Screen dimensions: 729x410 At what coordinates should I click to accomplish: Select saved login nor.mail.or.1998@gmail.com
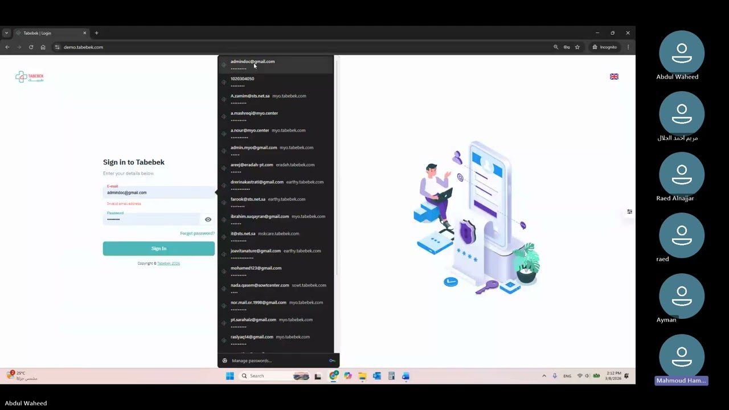(276, 305)
